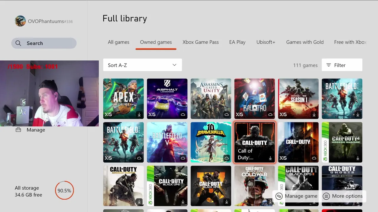378x212 pixels.
Task: Click the cloud icon on Battlefield V
Action: (x=183, y=158)
